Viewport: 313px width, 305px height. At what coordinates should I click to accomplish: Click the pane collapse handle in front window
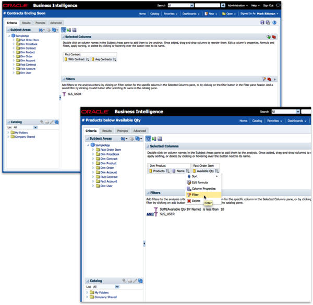click(144, 243)
